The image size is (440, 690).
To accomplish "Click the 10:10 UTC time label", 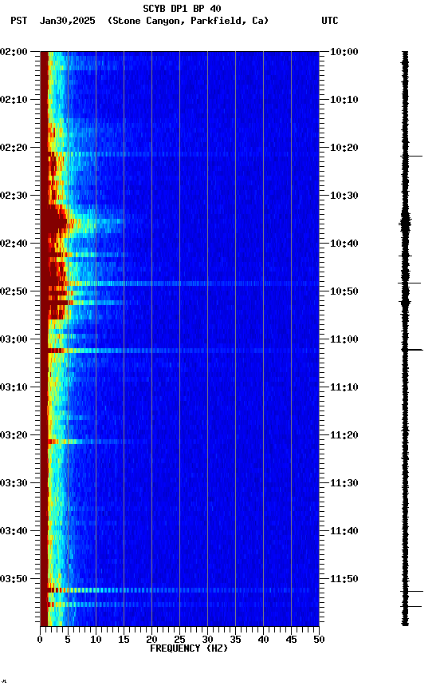I will point(344,100).
